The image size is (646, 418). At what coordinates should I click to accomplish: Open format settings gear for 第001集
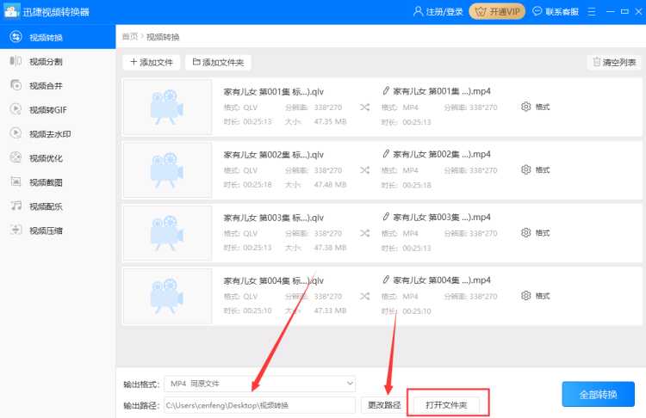tap(525, 107)
